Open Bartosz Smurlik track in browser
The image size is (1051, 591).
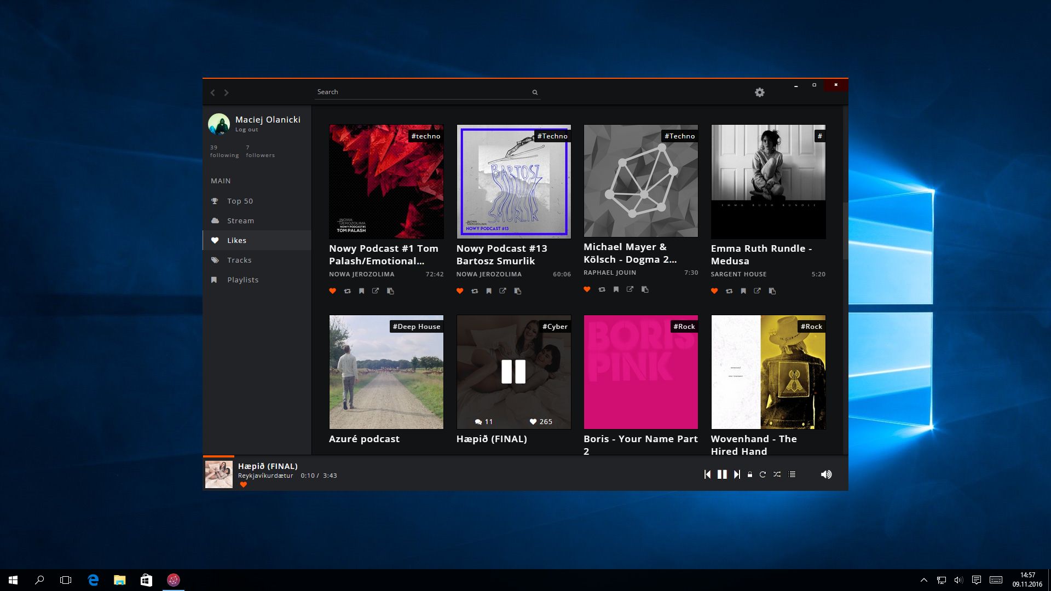pos(503,291)
